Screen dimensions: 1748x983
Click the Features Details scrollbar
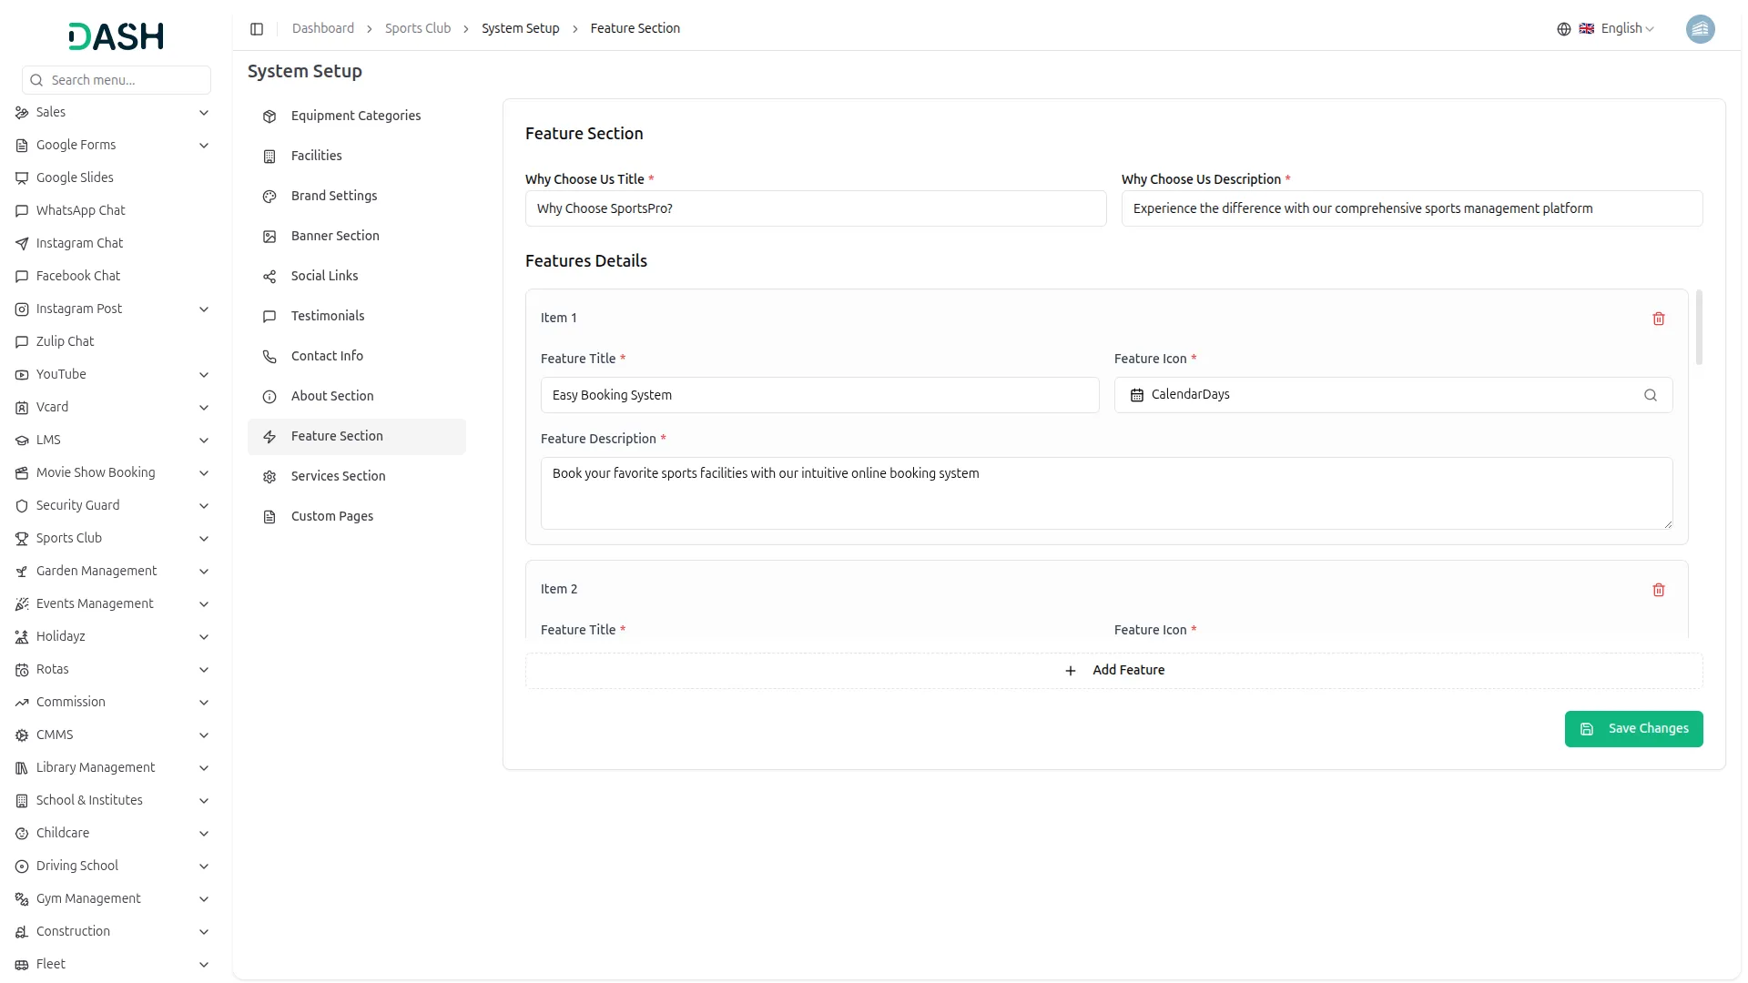click(1699, 328)
